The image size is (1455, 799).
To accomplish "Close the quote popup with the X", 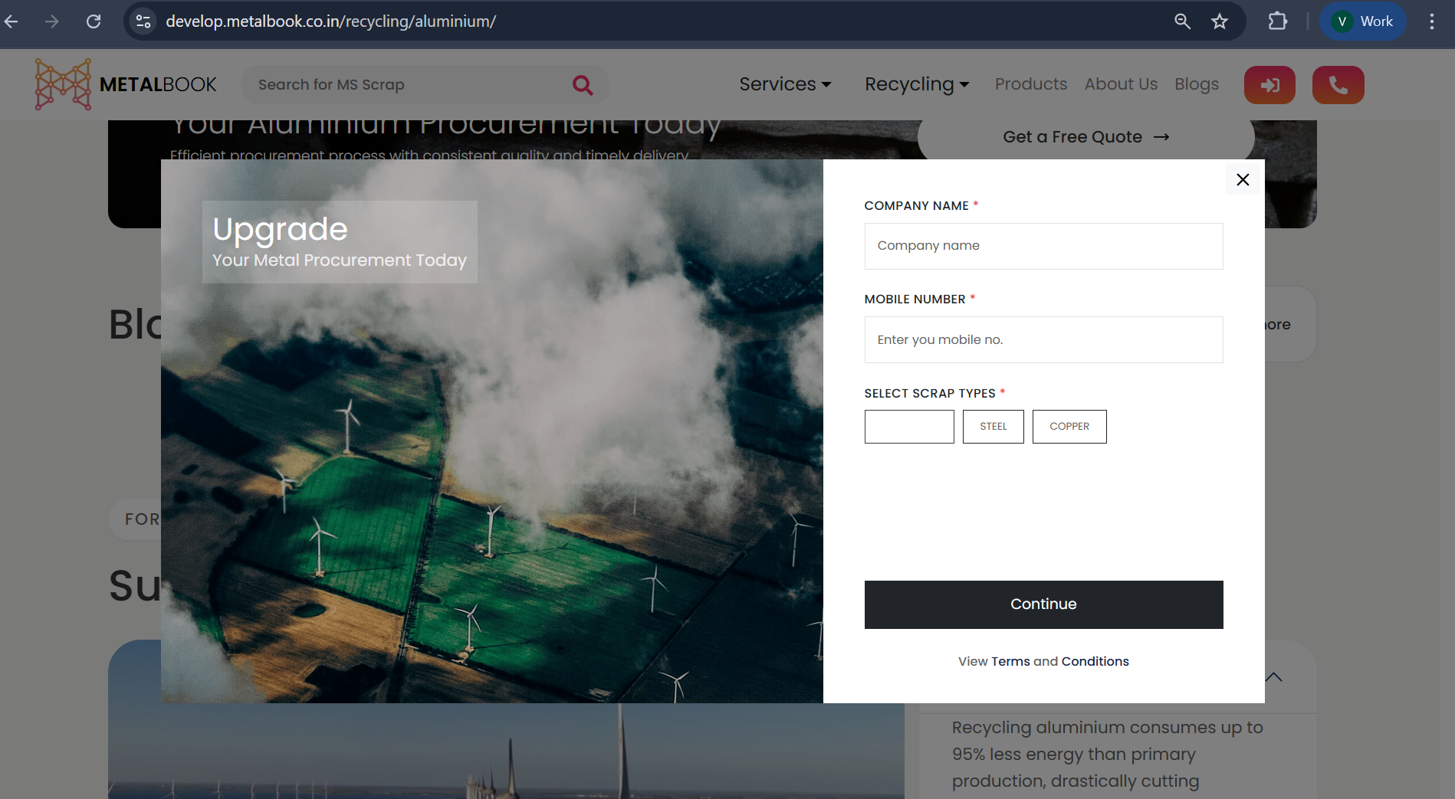I will [1243, 179].
